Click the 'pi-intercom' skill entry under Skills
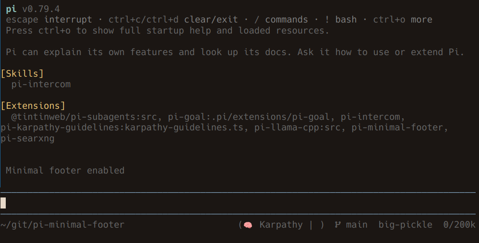The width and height of the screenshot is (479, 243). pyautogui.click(x=41, y=84)
